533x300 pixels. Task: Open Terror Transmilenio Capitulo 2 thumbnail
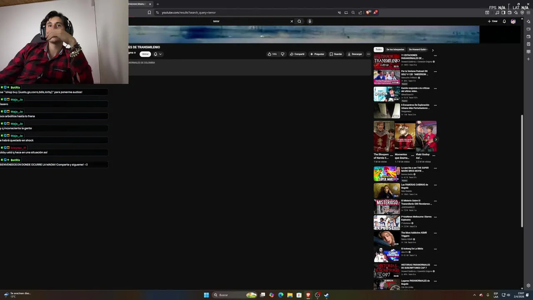386,61
